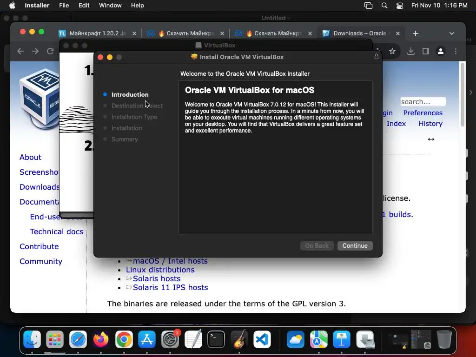Screen dimensions: 476x357
Task: Open the File menu
Action: tap(64, 5)
